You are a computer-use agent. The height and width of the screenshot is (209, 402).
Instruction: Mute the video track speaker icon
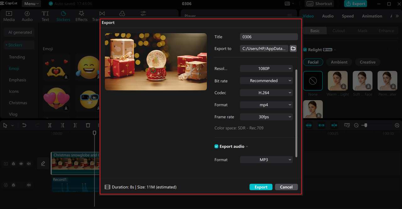coord(29,164)
